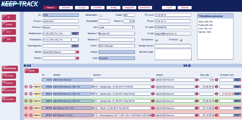Click into the Bemærkninger text area
Screen dimensions: 242x120
point(173,54)
